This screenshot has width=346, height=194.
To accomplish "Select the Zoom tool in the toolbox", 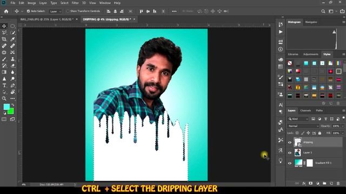I will click(x=4, y=99).
